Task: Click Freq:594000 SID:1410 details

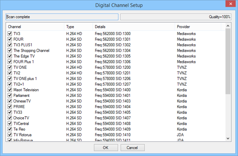Action: click(x=113, y=135)
